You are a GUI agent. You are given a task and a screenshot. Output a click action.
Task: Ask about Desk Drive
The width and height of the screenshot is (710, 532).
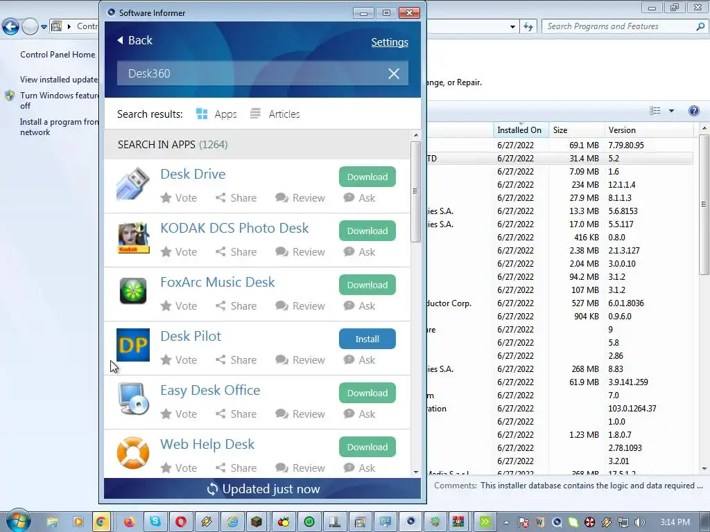click(360, 197)
